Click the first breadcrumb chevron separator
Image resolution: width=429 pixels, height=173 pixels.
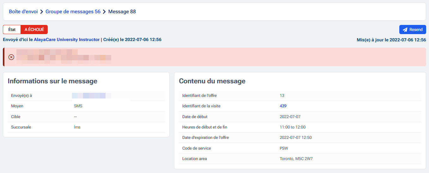(42, 12)
